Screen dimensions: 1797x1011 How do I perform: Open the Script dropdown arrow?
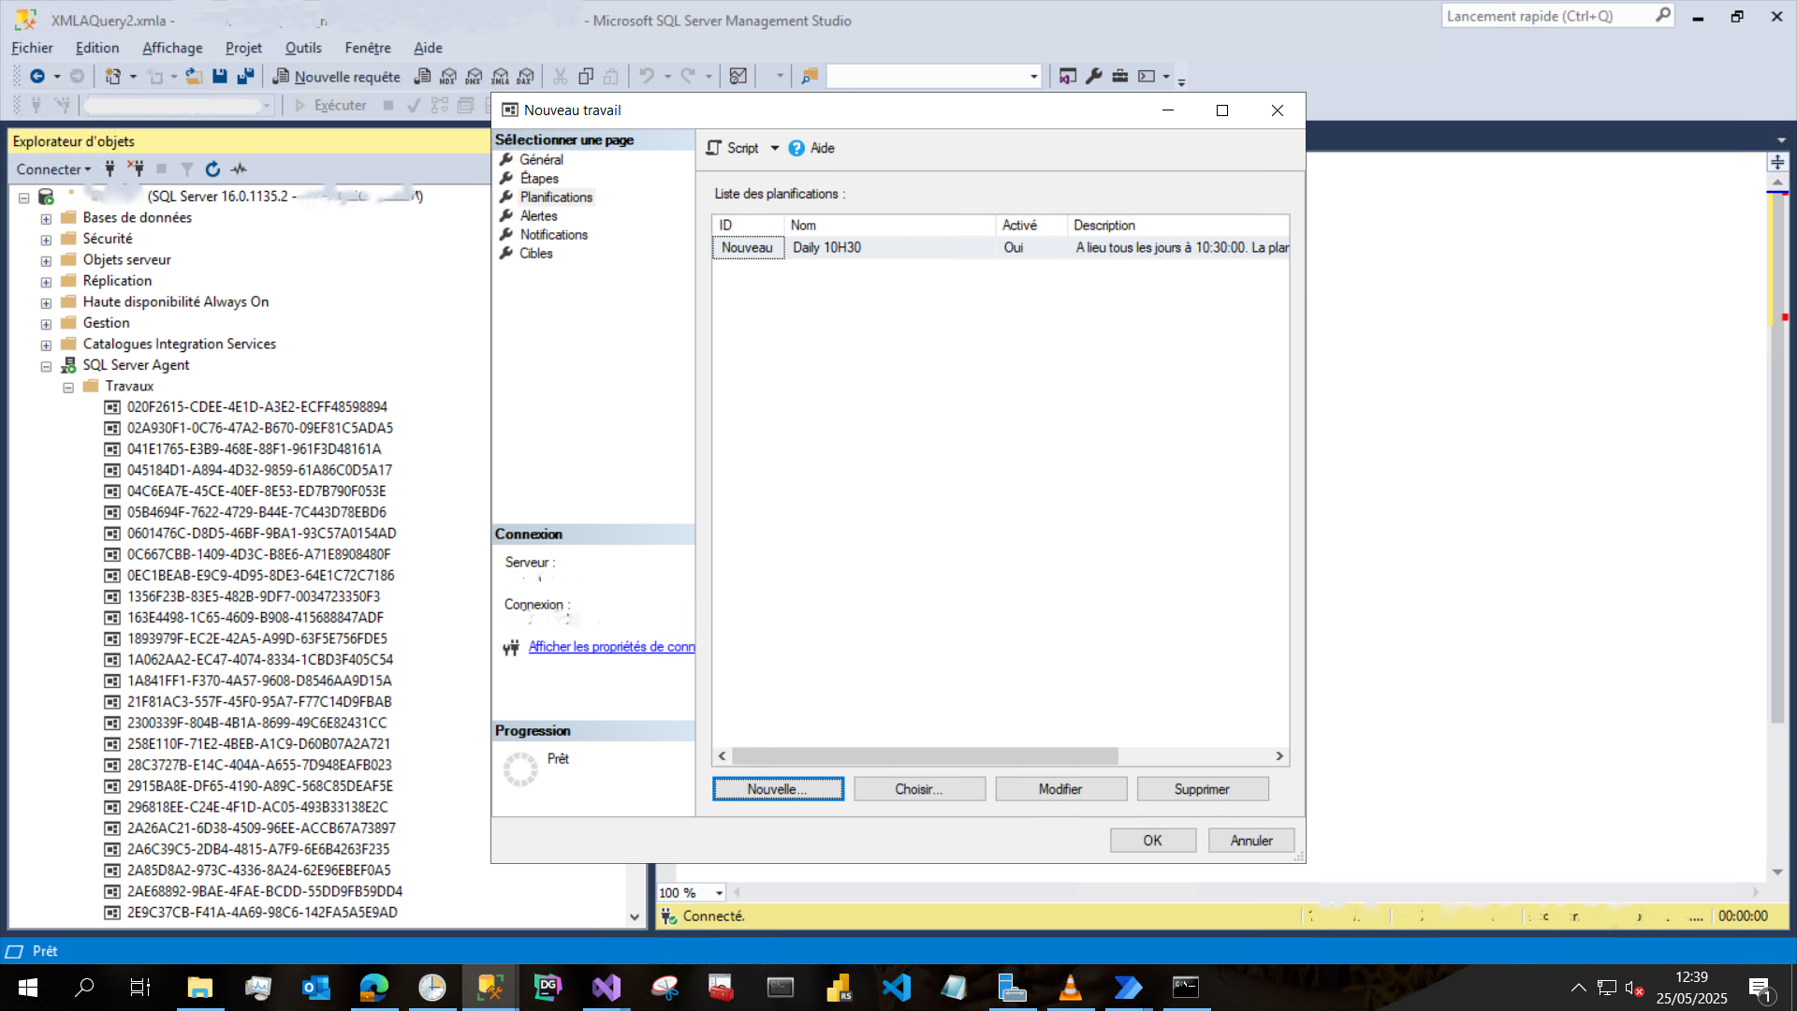(x=775, y=148)
